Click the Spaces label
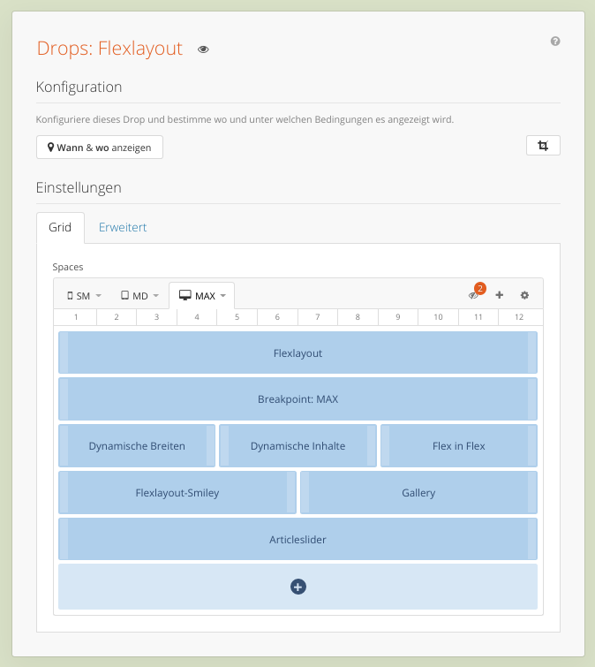This screenshot has width=595, height=667. (68, 267)
